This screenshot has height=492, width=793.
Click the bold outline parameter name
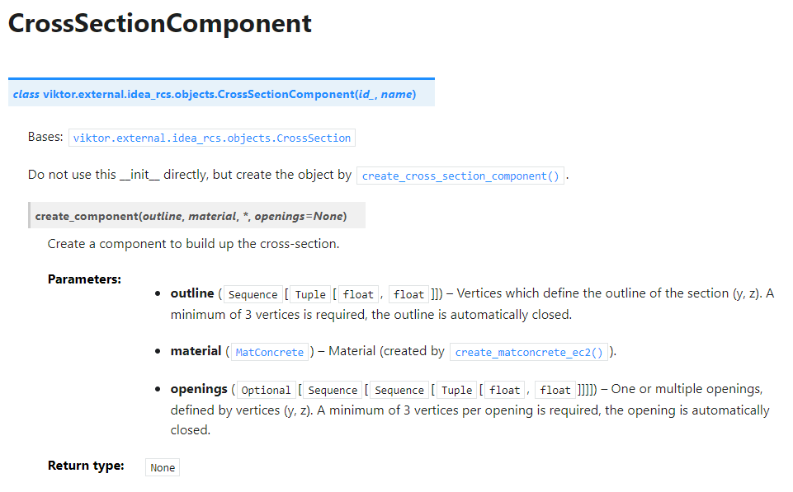point(192,293)
